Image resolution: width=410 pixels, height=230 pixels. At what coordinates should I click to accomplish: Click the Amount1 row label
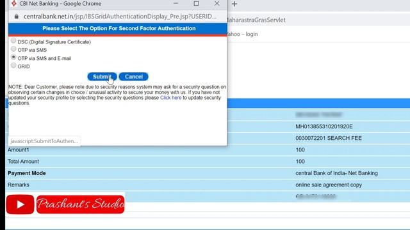[19, 150]
